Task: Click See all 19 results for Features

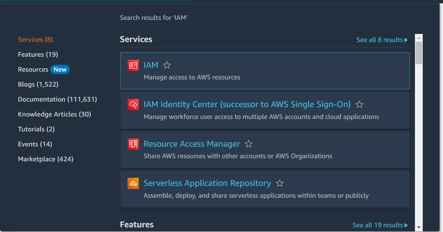Action: pyautogui.click(x=380, y=225)
